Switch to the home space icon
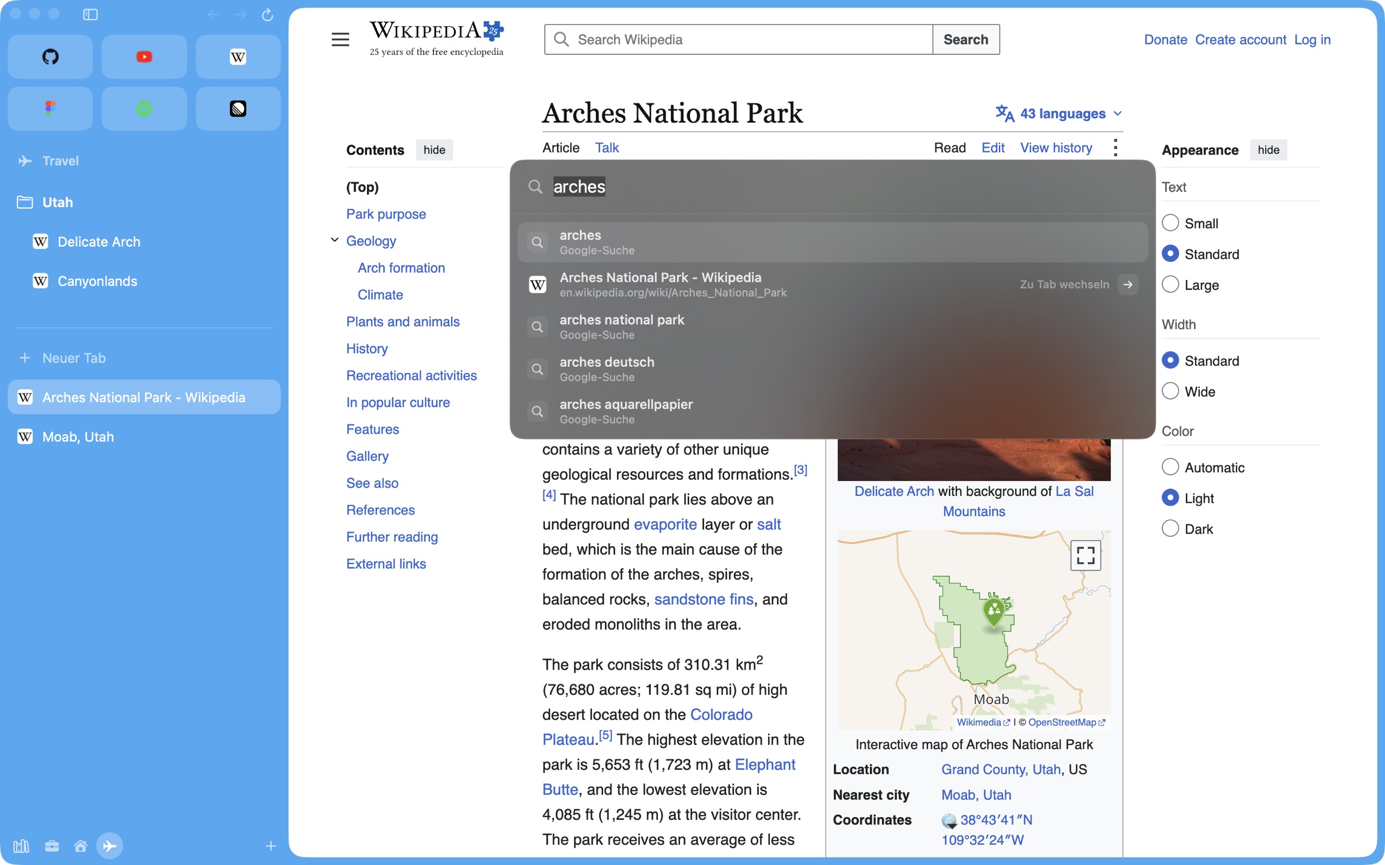Screen dimensions: 1385x865 click(81, 845)
